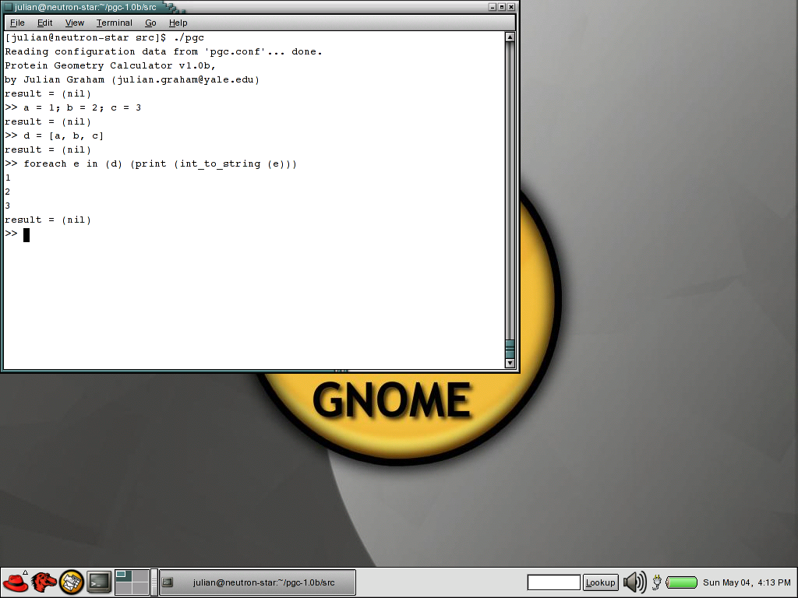This screenshot has width=798, height=598.
Task: Click the terminal scrollbar up arrow
Action: [x=510, y=37]
